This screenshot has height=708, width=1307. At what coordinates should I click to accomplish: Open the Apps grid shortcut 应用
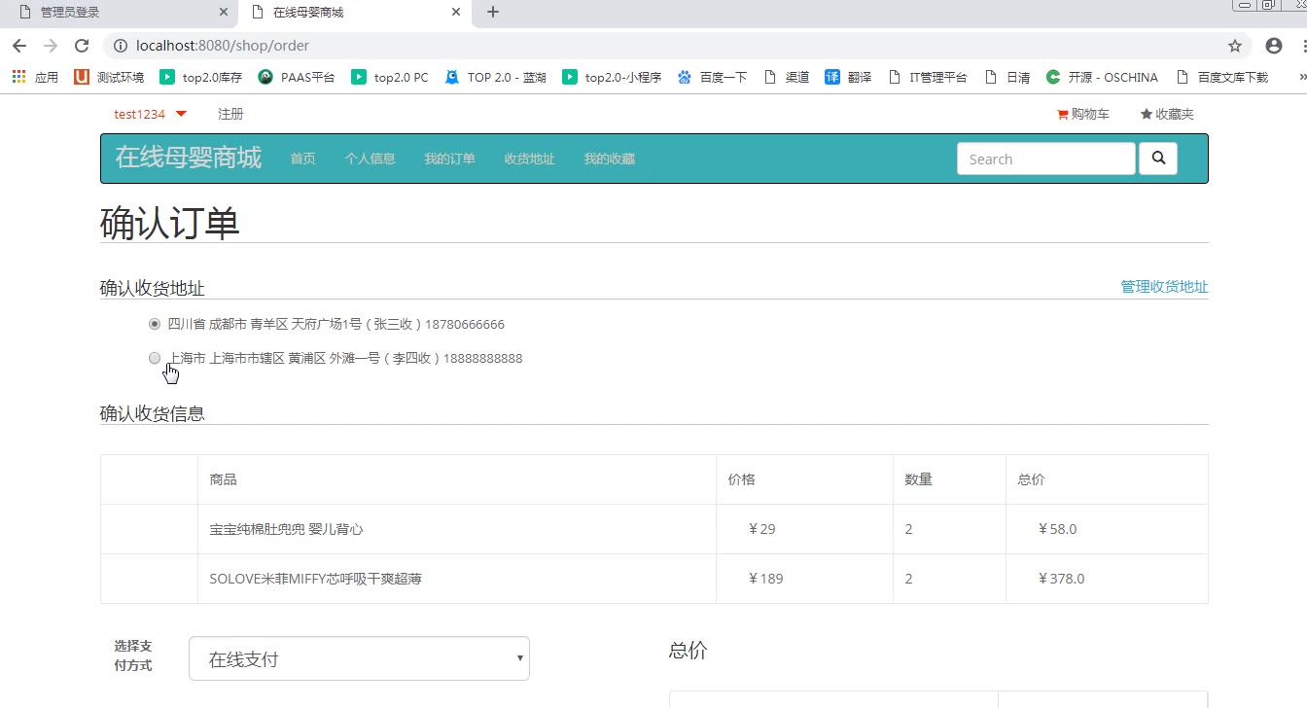[35, 77]
